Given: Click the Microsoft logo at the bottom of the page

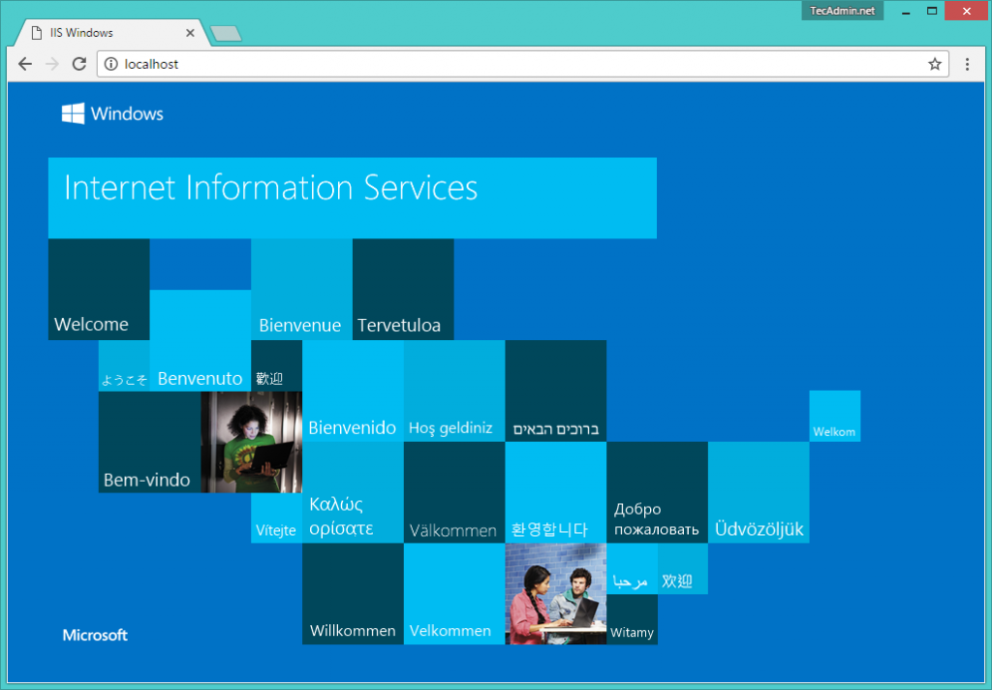Looking at the screenshot, I should pos(95,635).
